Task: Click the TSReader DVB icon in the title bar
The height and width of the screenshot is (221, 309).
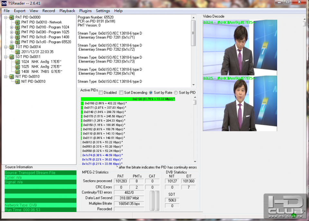Action: [3, 3]
